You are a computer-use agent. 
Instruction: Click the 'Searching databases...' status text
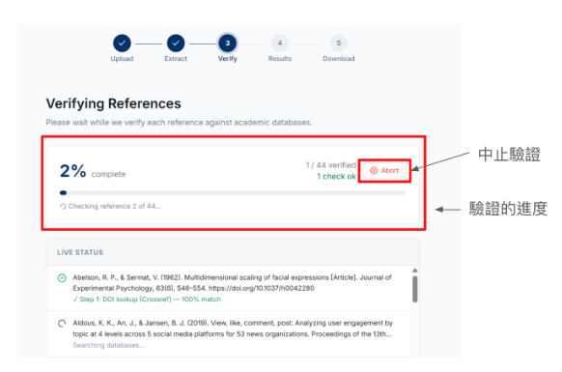point(109,345)
